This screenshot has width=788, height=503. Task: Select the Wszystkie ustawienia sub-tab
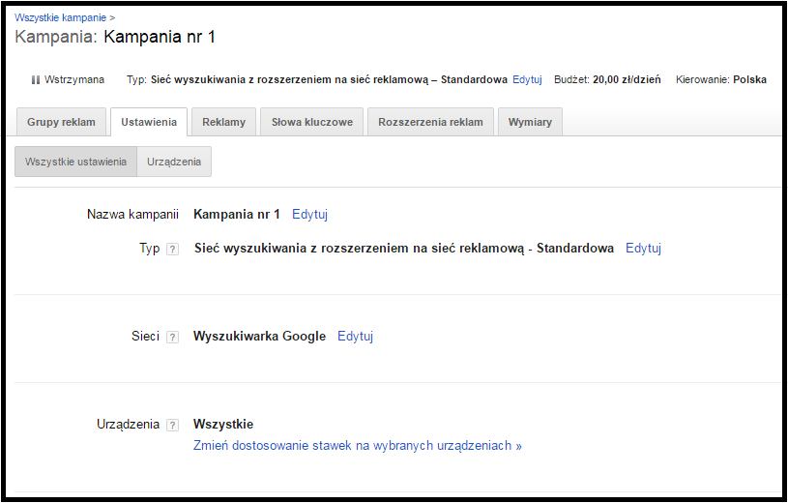click(x=75, y=162)
